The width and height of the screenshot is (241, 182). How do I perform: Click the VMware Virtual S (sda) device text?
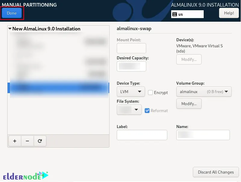199,48
